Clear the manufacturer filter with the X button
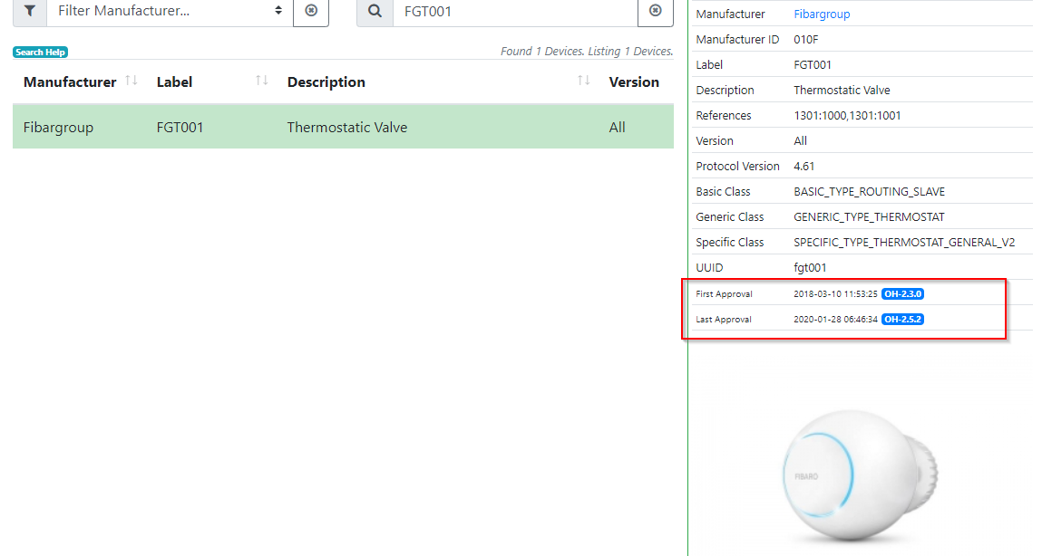Screen dimensions: 1042x556 point(311,11)
